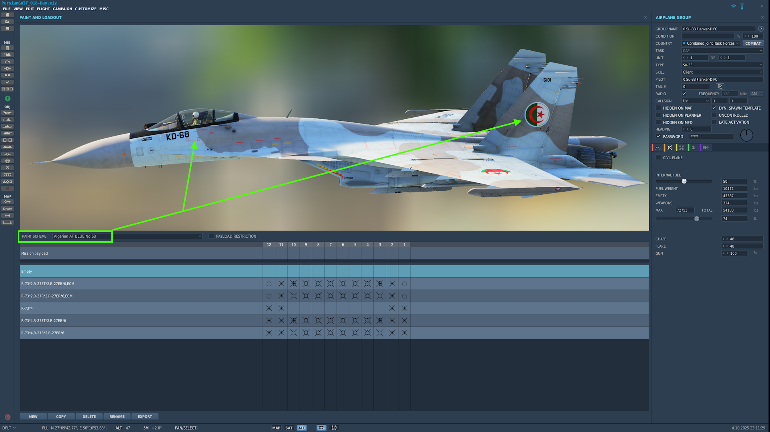The image size is (770, 432).
Task: Open the Sigma summary tab icon
Action: pyautogui.click(x=693, y=148)
